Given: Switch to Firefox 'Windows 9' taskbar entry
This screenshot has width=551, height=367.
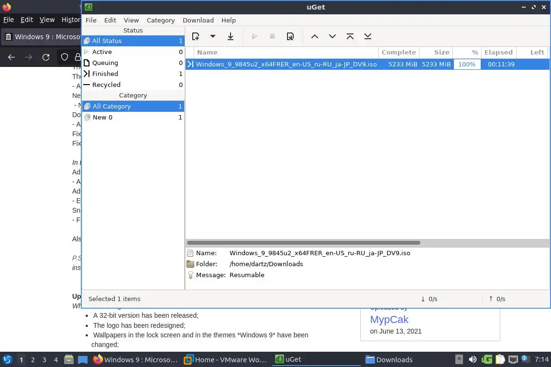Looking at the screenshot, I should click(135, 360).
